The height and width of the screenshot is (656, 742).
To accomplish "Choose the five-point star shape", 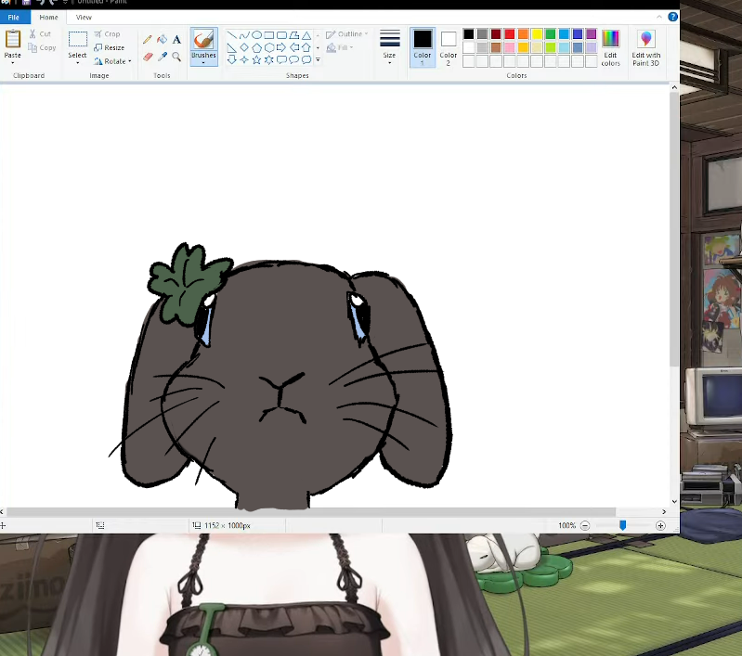I will [x=256, y=59].
